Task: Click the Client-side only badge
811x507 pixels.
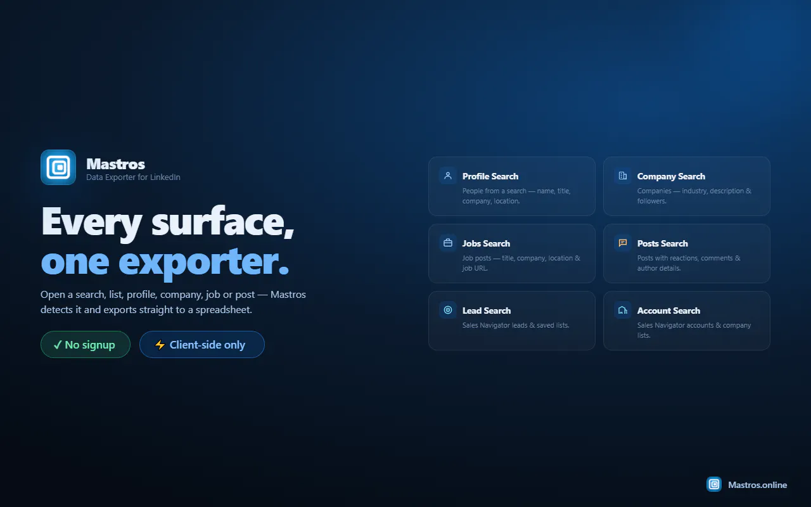Action: (x=202, y=344)
